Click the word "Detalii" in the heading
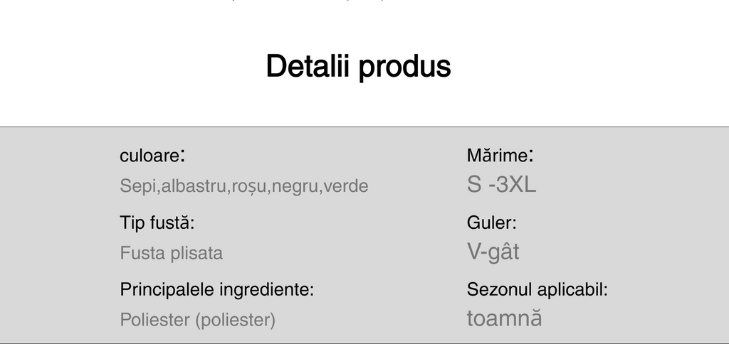Screen dimensions: 729x344 click(308, 66)
